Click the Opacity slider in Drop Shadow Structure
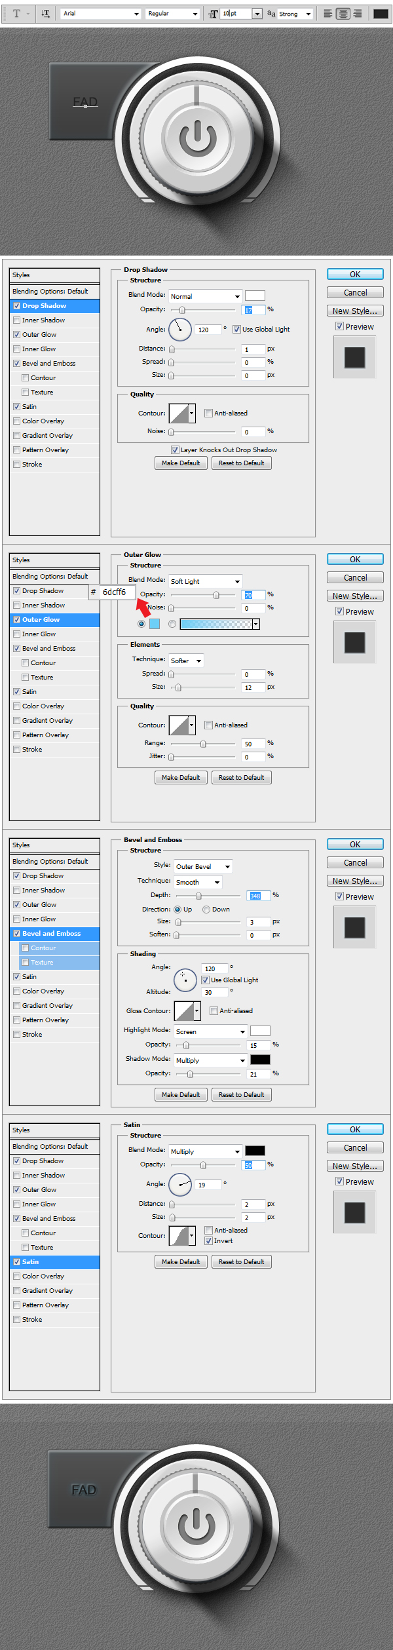 click(x=202, y=309)
